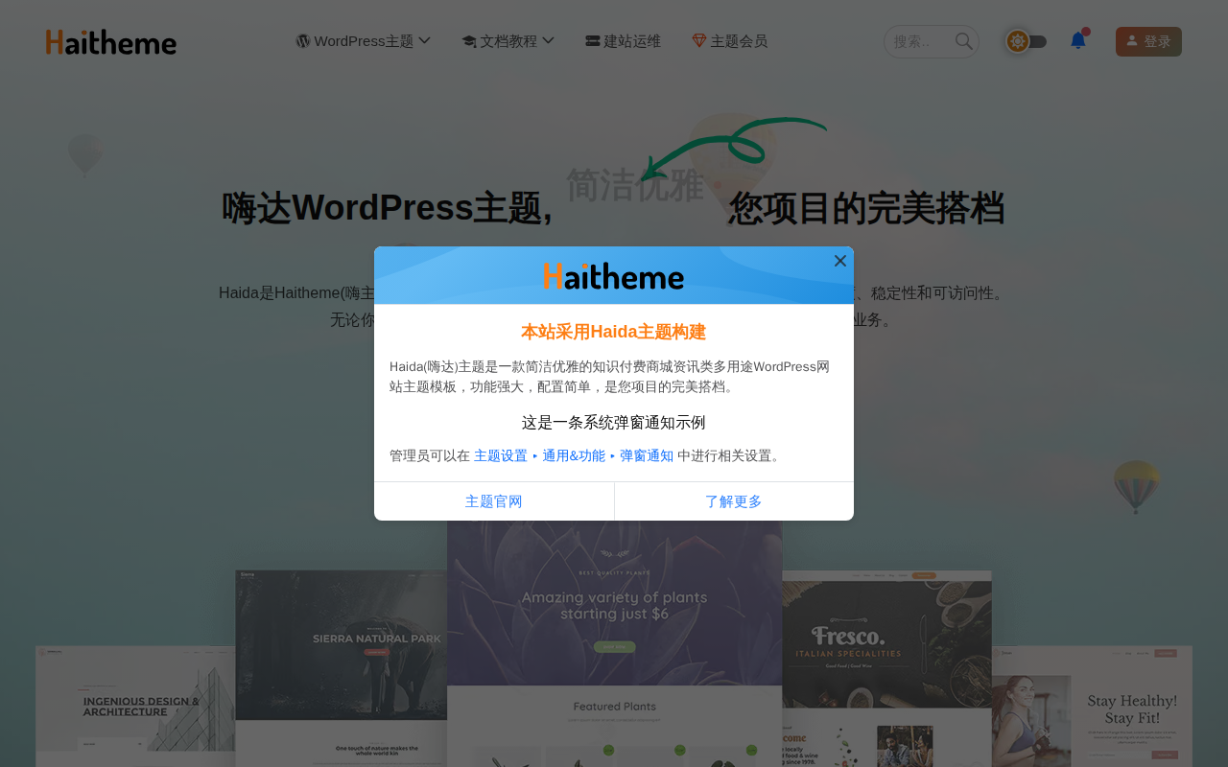Expand the WordPress主题 dropdown chevron

(424, 40)
